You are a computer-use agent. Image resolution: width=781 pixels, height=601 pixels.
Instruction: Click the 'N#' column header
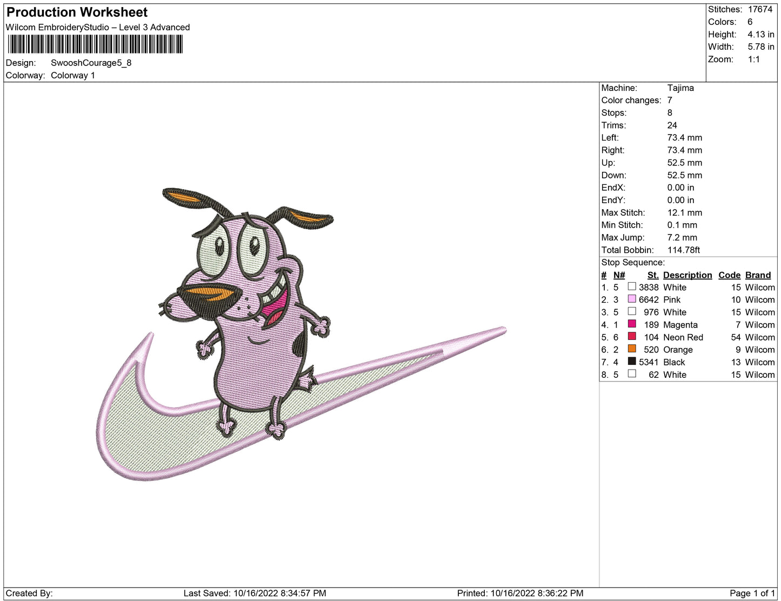(x=619, y=275)
